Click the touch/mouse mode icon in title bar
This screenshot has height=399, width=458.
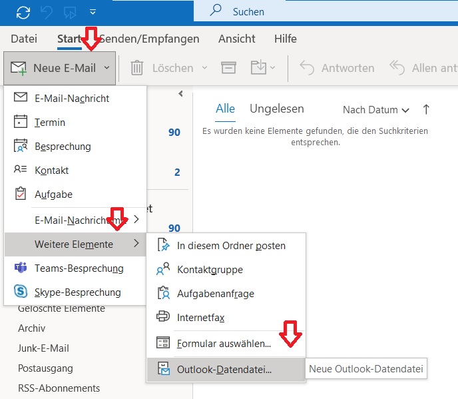pos(70,12)
